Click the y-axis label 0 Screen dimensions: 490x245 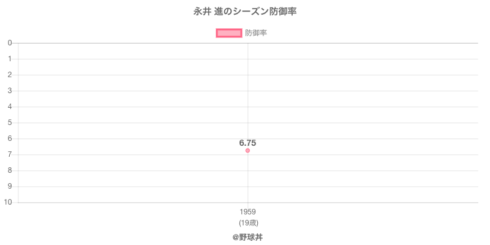click(x=10, y=43)
